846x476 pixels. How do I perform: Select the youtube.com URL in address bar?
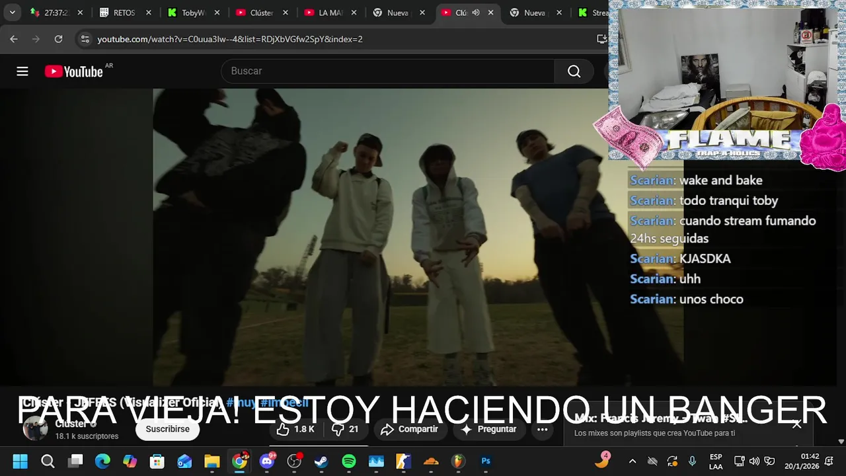[230, 39]
